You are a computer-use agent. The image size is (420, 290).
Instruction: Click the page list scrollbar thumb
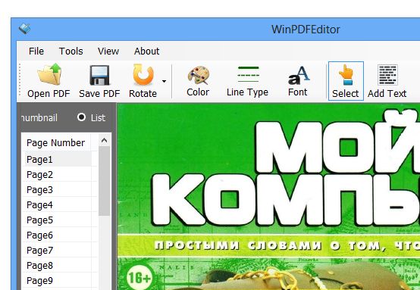point(104,181)
